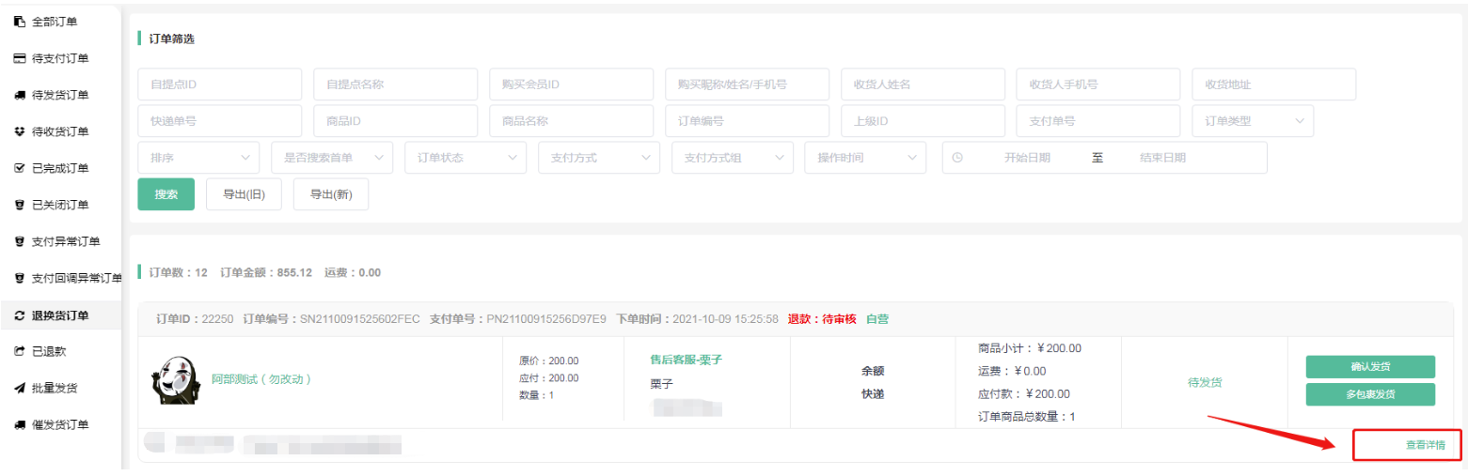Click the 订单编号 input field
The height and width of the screenshot is (476, 1468).
(747, 120)
